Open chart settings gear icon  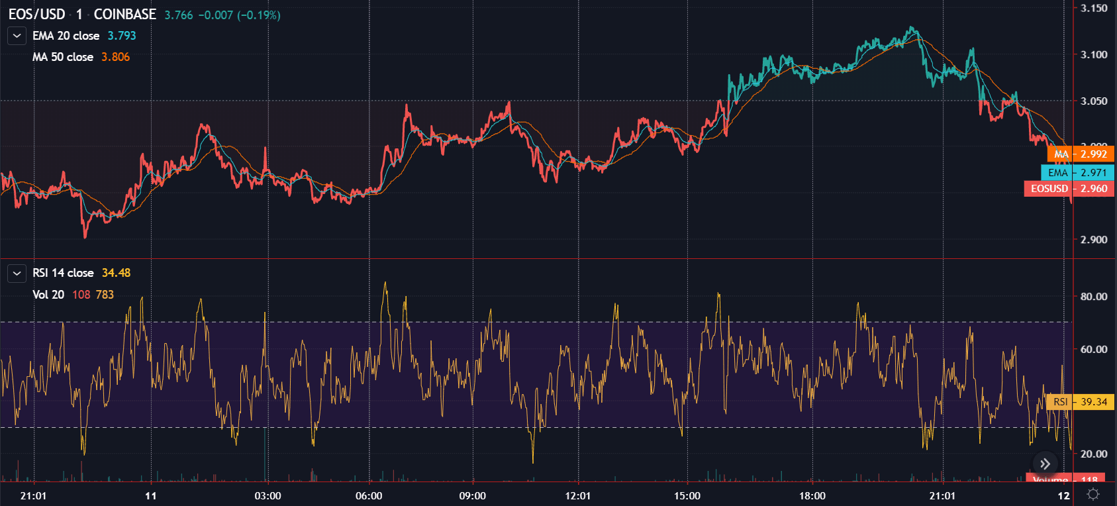point(1093,495)
